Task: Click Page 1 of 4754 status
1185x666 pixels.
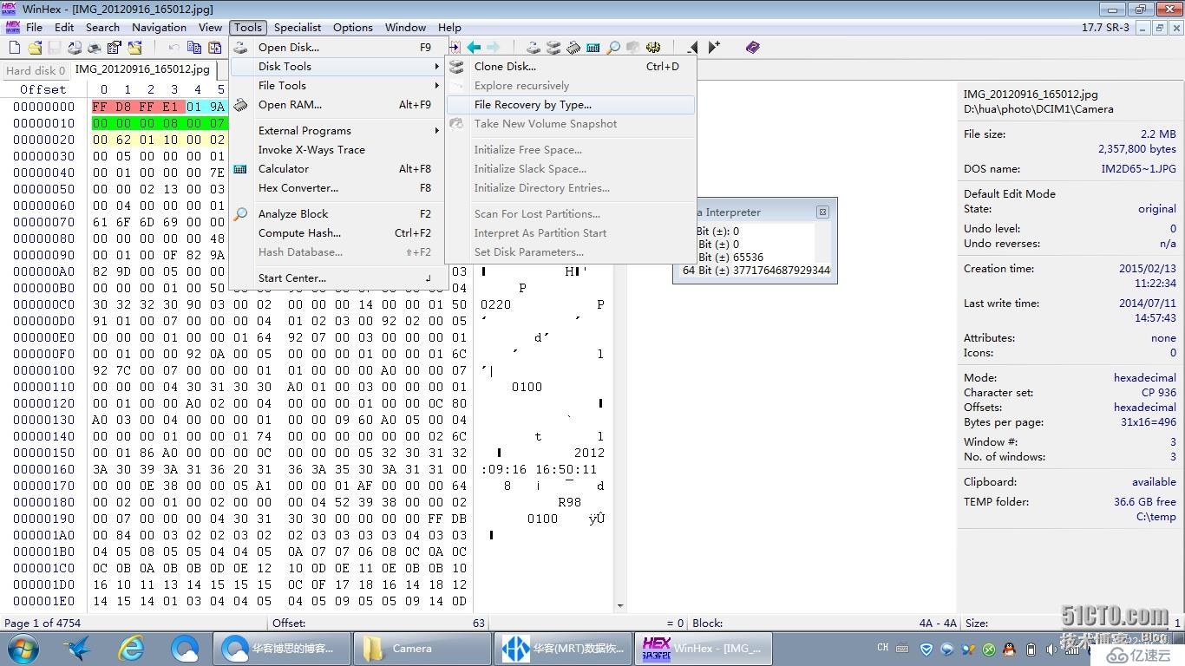Action: click(43, 623)
